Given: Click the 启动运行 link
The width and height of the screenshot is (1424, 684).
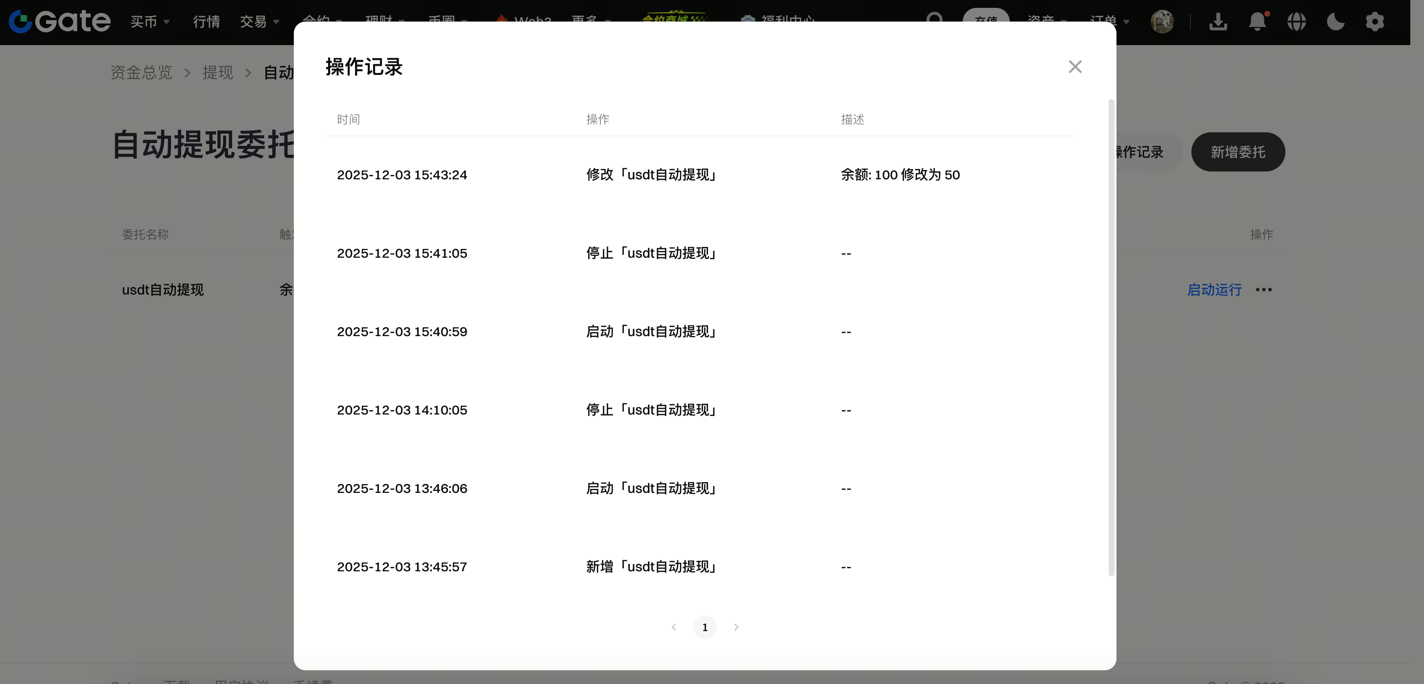Looking at the screenshot, I should point(1214,290).
